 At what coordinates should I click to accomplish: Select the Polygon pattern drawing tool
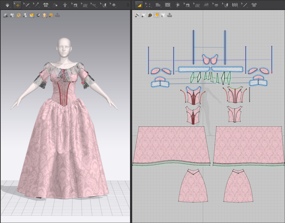tap(158, 5)
